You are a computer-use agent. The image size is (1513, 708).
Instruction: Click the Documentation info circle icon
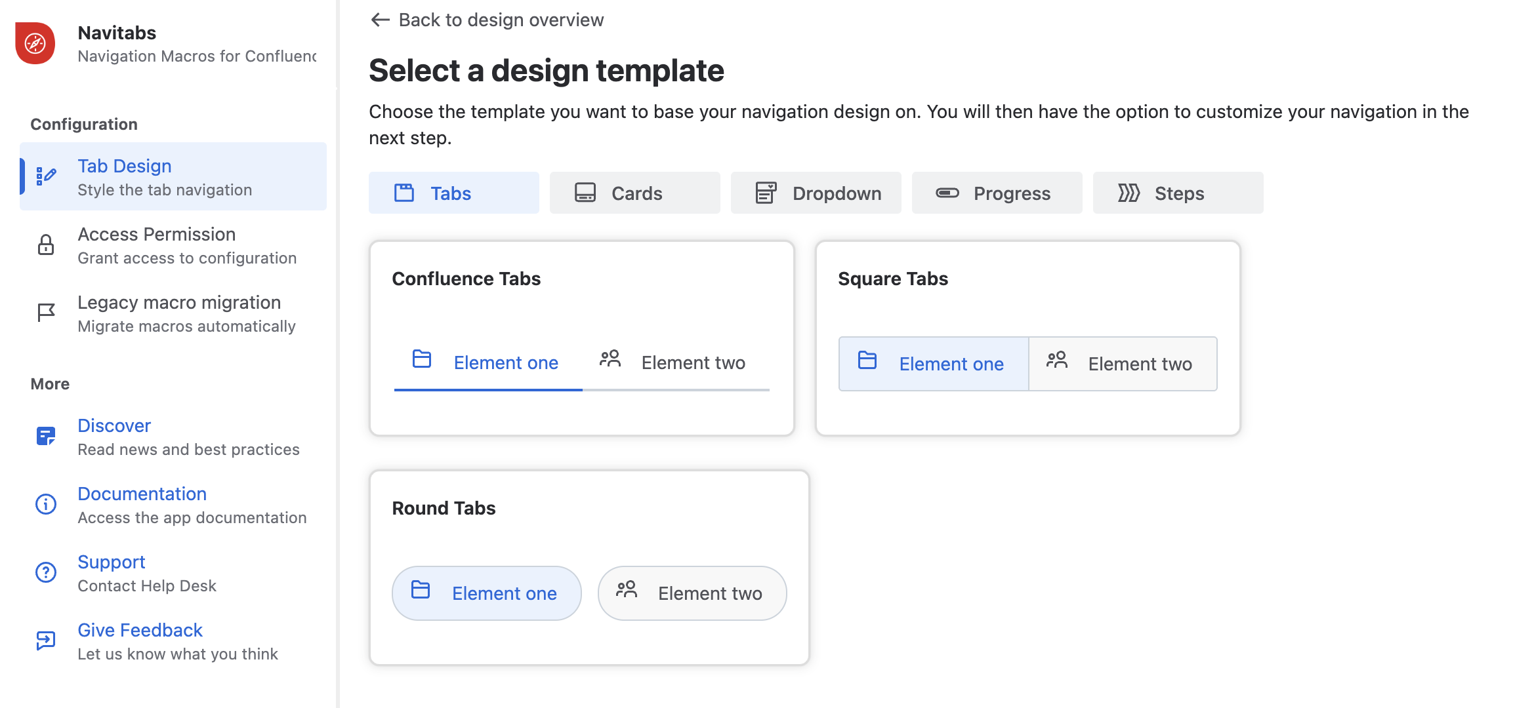[46, 504]
